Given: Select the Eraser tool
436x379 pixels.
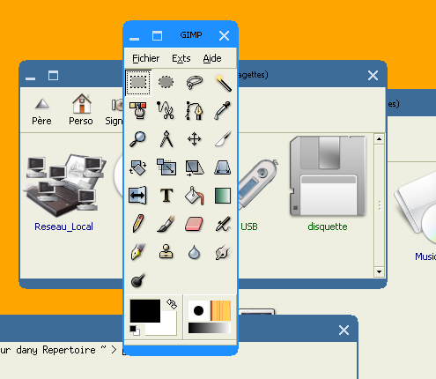Looking at the screenshot, I should click(x=195, y=224).
